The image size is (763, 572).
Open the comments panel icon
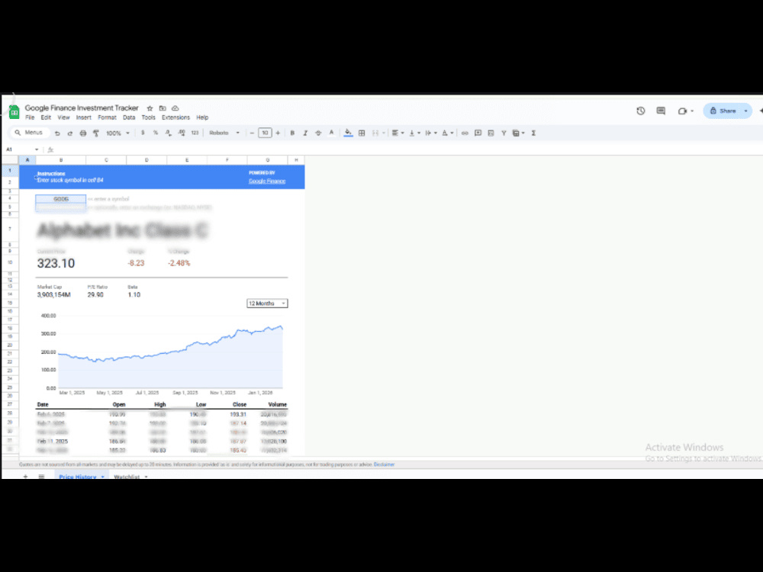pyautogui.click(x=660, y=111)
